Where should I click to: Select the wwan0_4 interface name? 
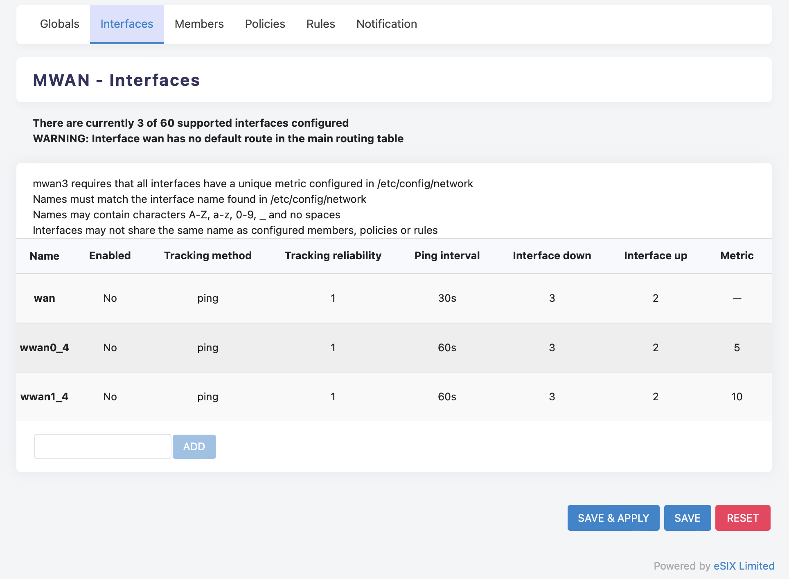[x=44, y=348]
